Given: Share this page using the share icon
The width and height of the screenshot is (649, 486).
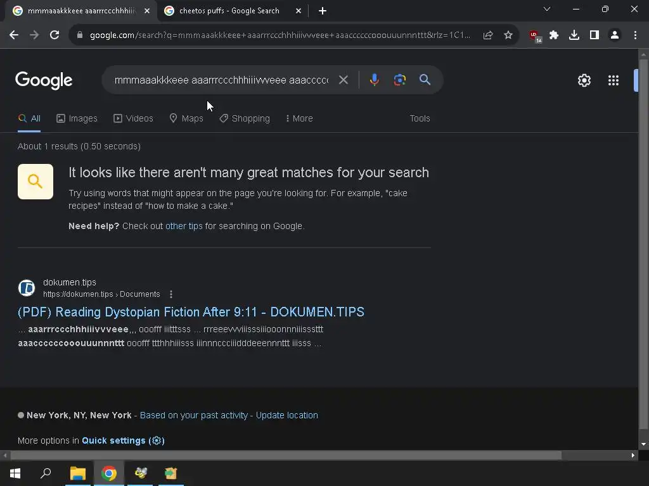Looking at the screenshot, I should [x=488, y=35].
